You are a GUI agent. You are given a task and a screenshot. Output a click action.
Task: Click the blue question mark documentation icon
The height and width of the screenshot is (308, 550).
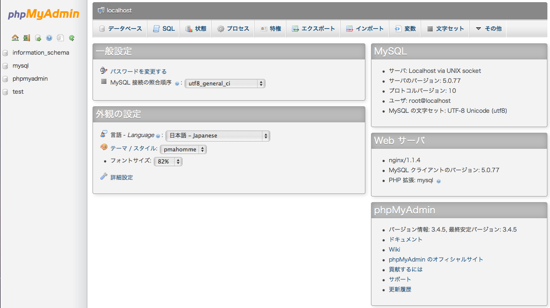tap(49, 38)
